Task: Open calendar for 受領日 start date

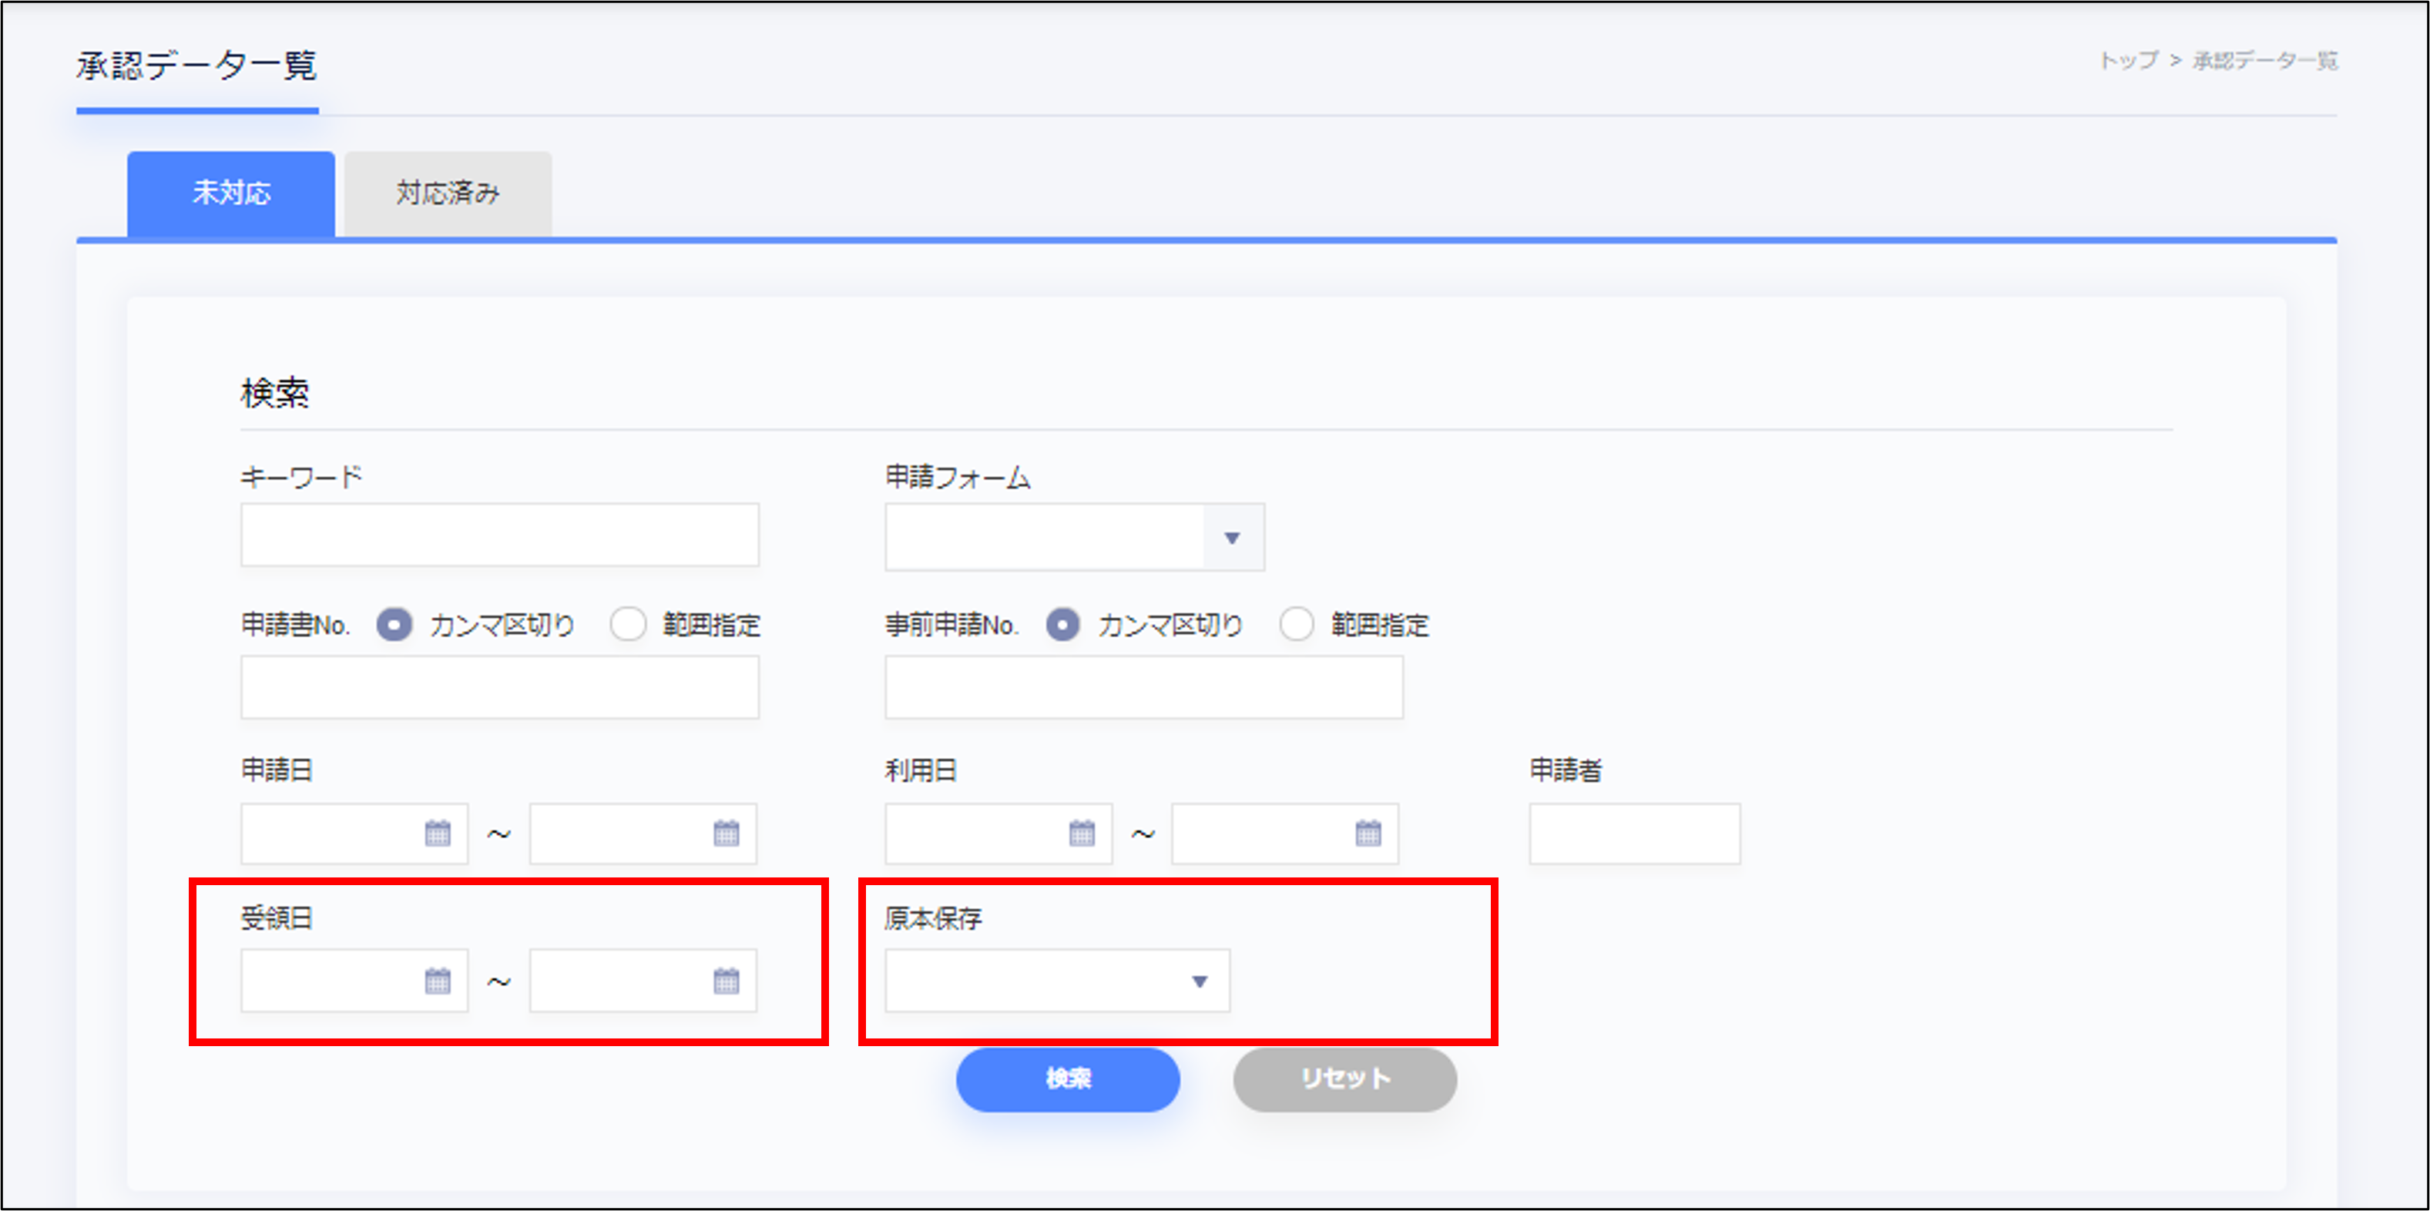Action: point(437,981)
